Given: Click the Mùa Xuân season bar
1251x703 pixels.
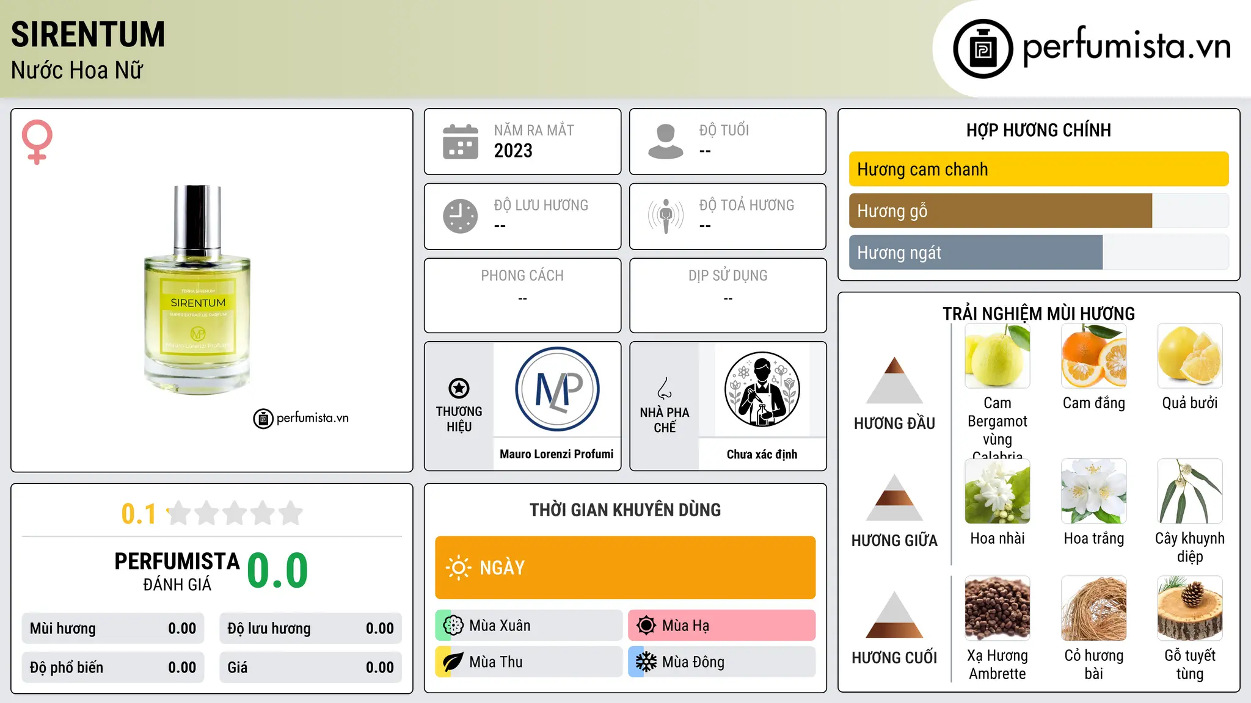Looking at the screenshot, I should pyautogui.click(x=529, y=625).
